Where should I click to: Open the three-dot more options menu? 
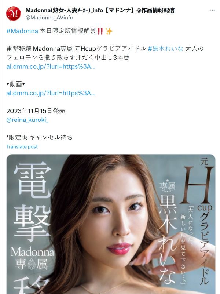(x=212, y=10)
